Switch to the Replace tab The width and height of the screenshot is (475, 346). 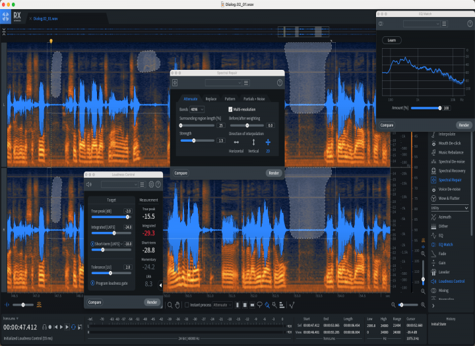tap(211, 99)
